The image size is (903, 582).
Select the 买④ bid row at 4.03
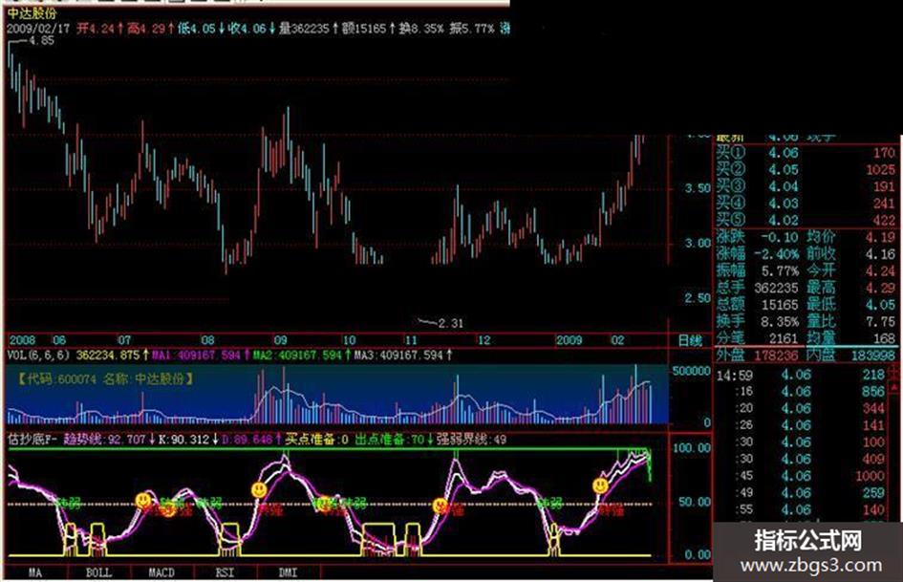pos(806,203)
